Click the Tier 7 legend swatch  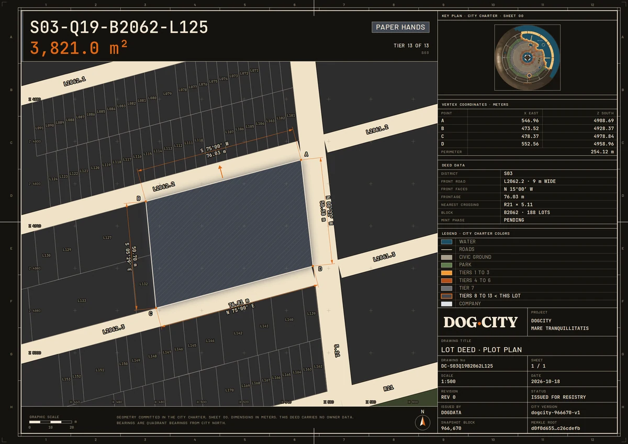446,288
